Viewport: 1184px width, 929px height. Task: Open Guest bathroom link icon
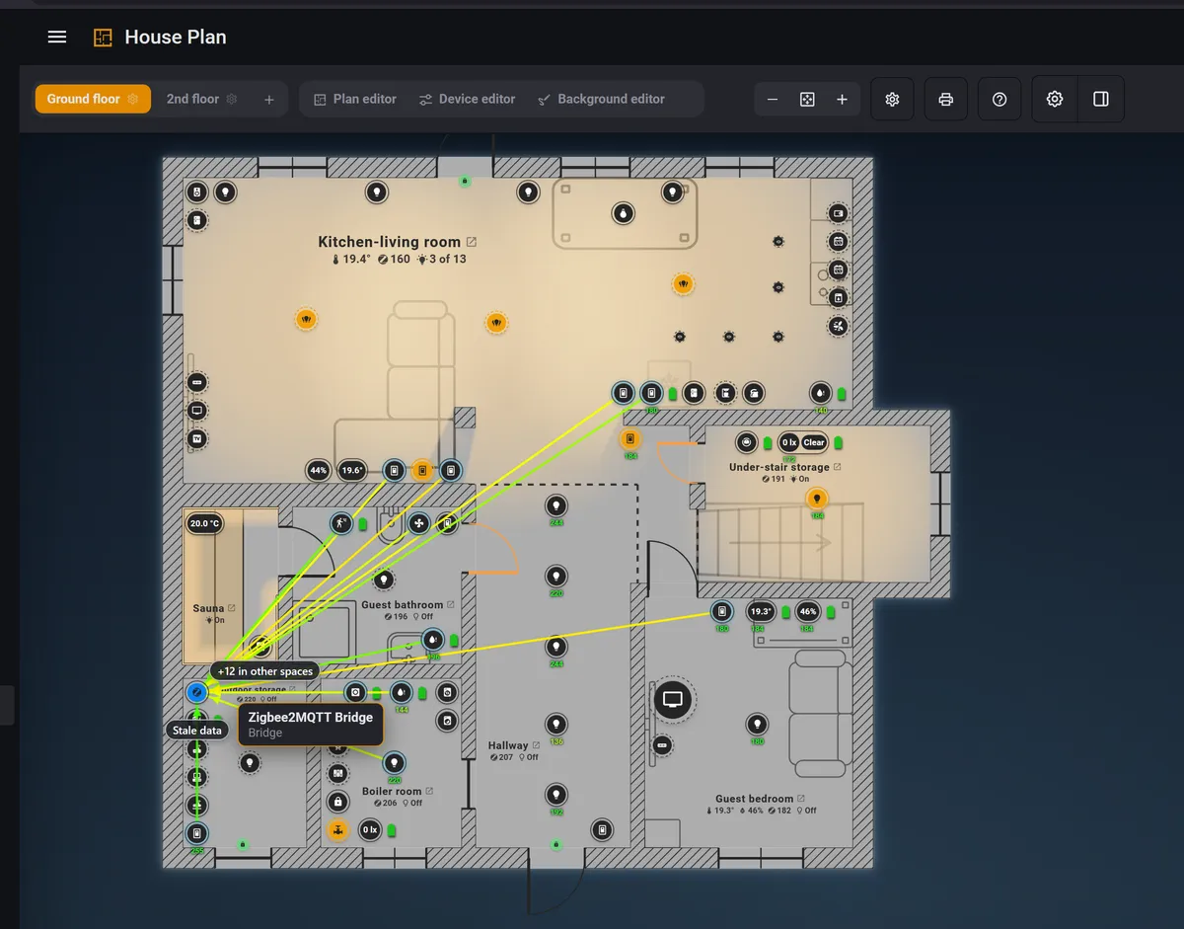[x=451, y=604]
